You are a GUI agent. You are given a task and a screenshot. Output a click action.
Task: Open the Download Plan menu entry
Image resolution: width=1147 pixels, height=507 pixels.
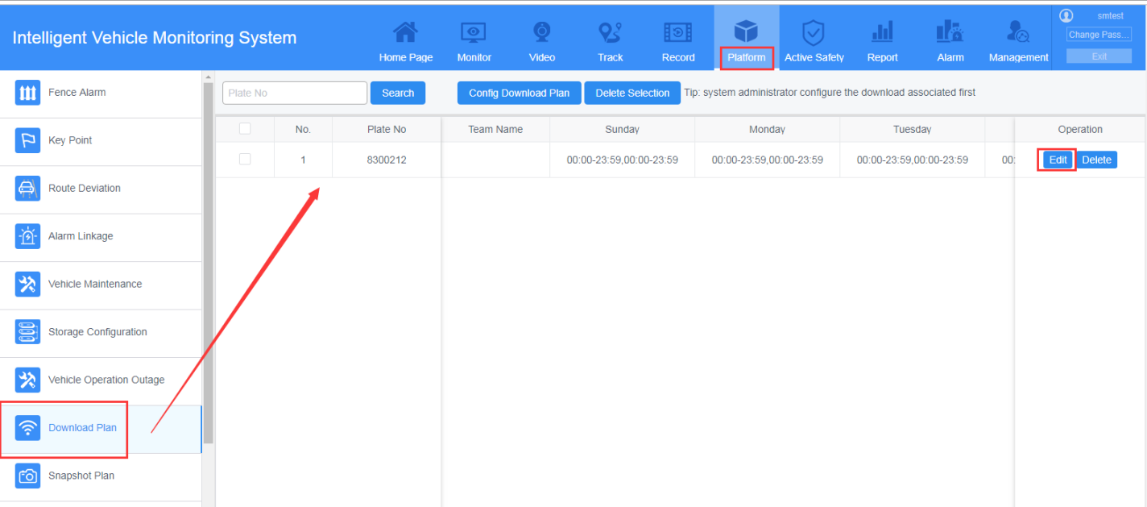[x=101, y=429]
